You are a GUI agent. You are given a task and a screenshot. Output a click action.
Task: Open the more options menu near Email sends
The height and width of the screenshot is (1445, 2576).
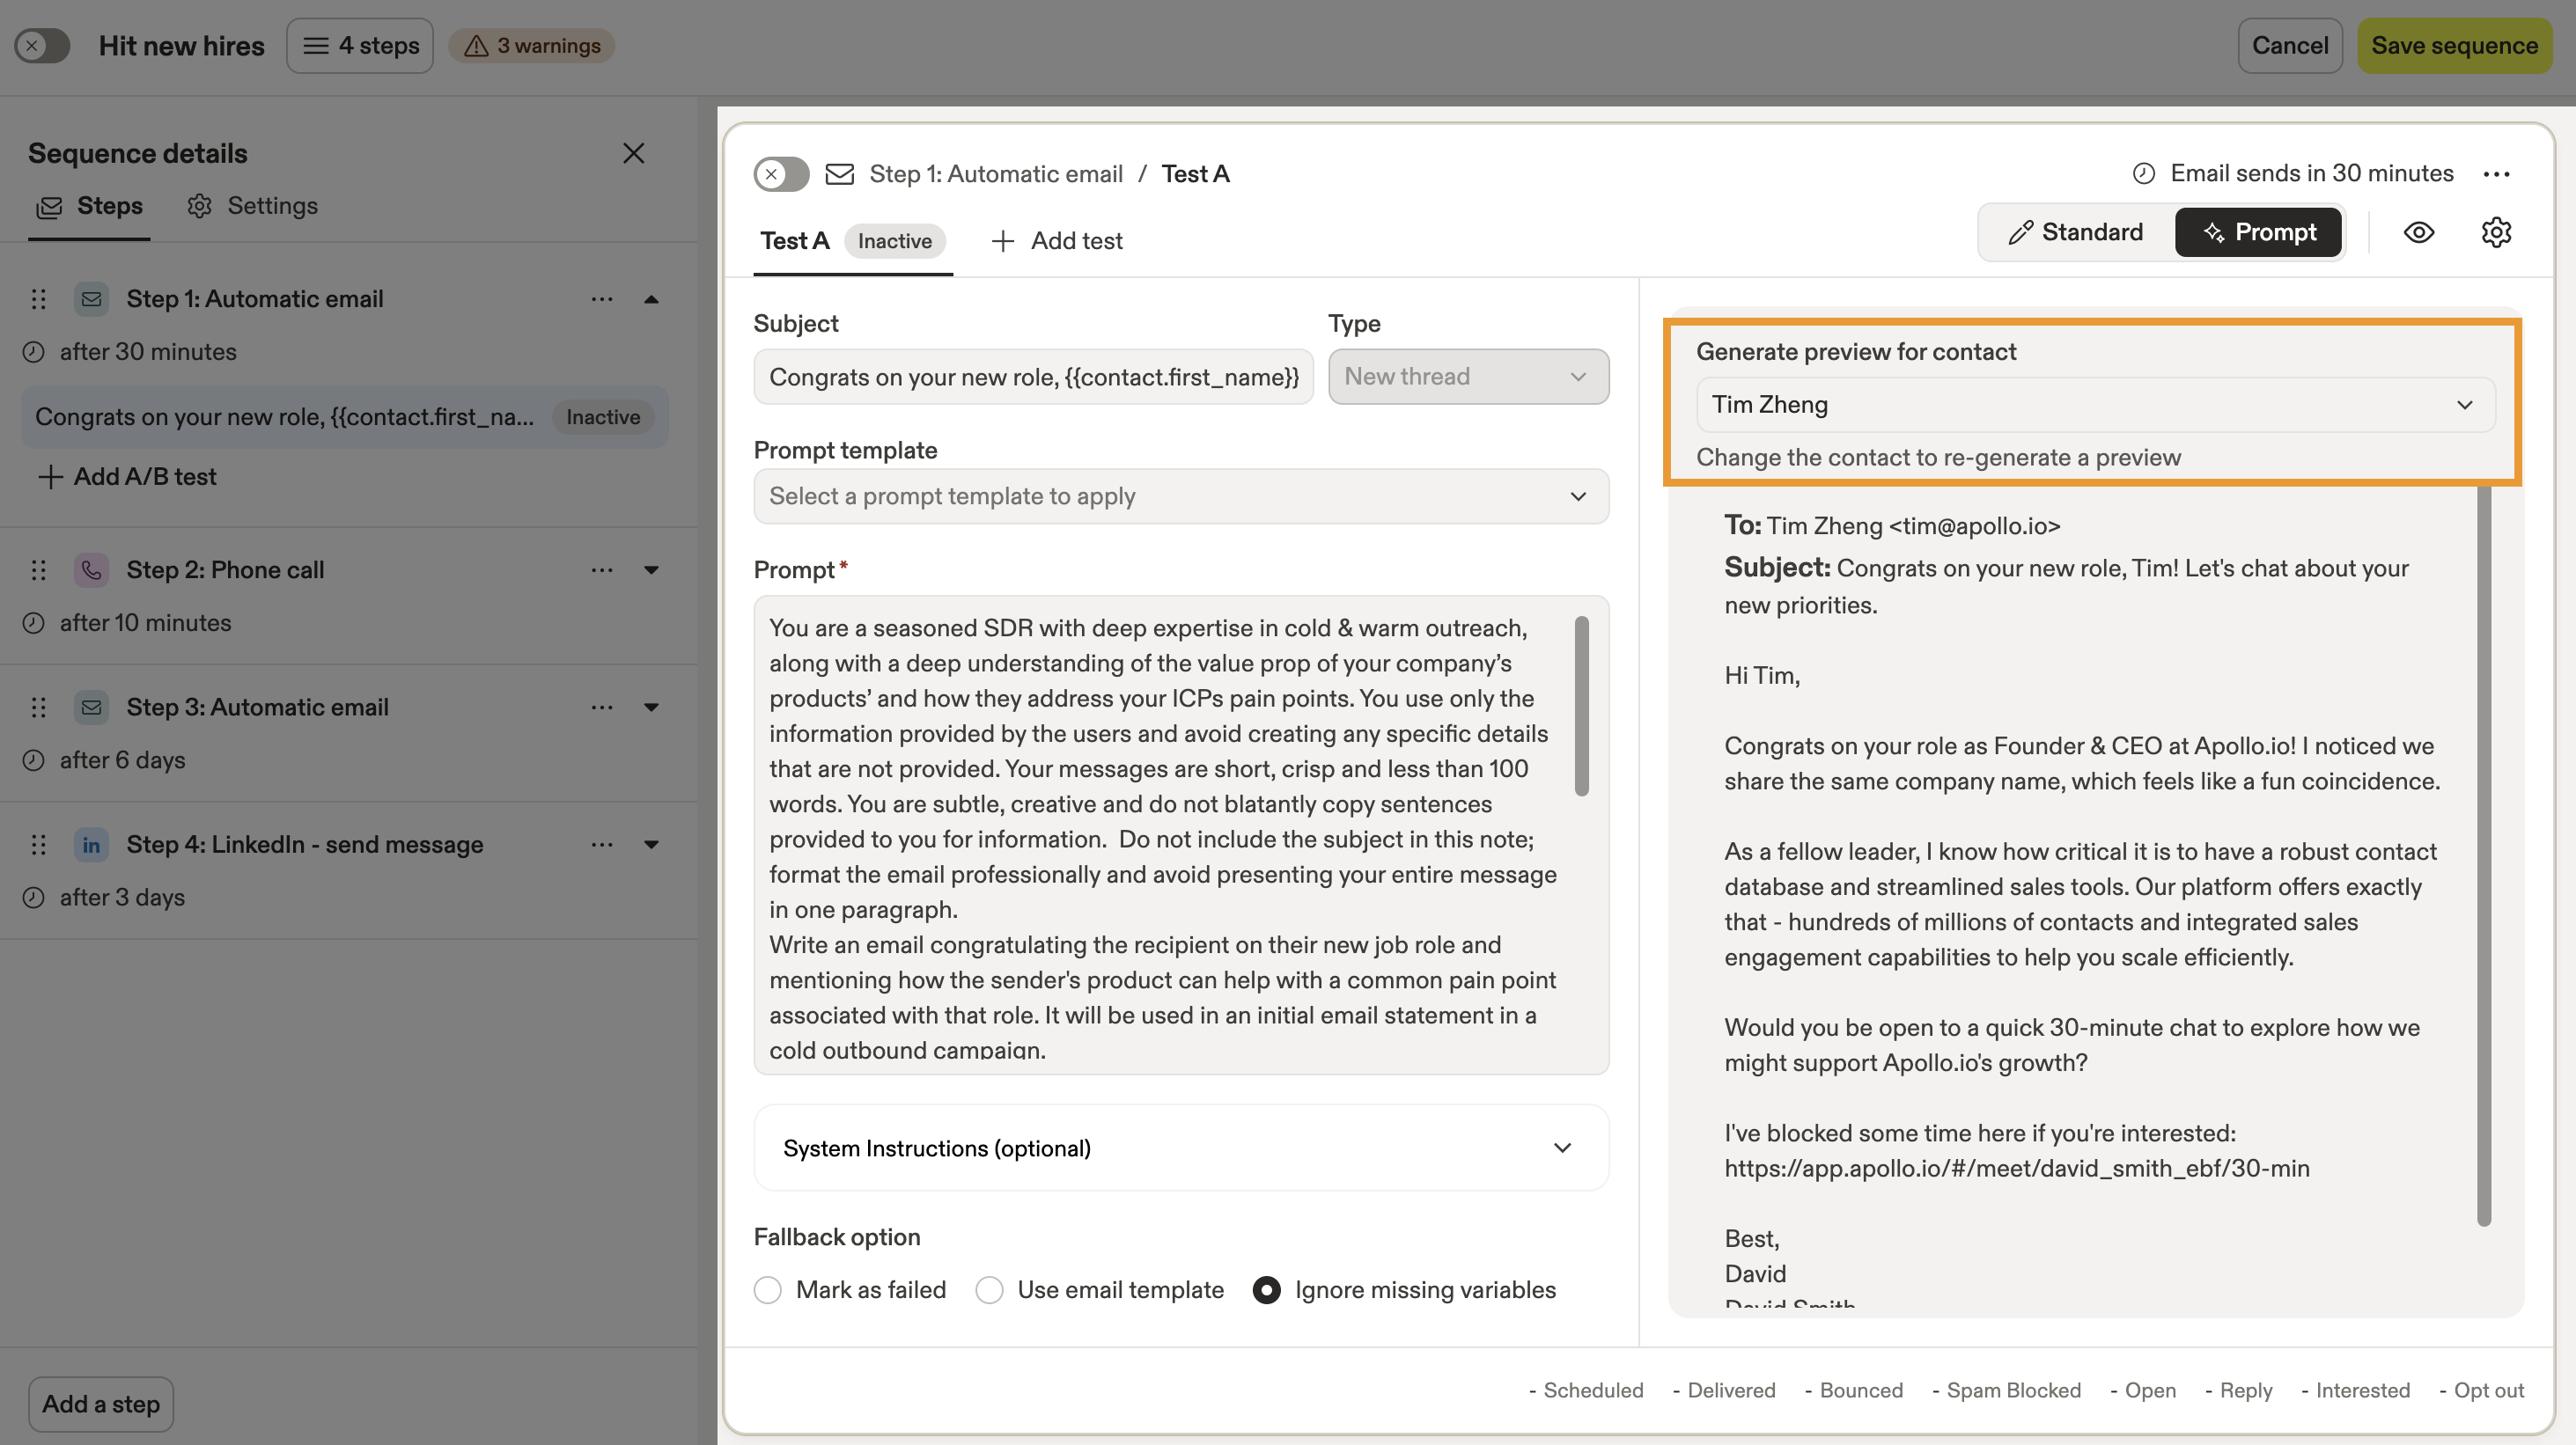coord(2497,172)
